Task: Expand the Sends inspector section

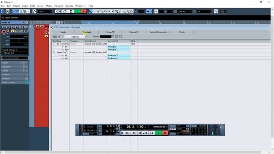Action: (x=15, y=71)
